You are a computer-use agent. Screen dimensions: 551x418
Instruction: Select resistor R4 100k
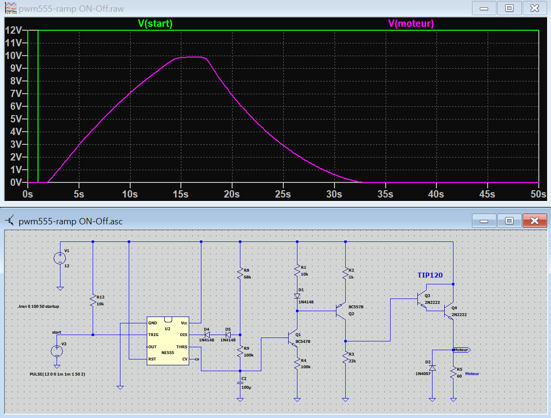tap(297, 364)
